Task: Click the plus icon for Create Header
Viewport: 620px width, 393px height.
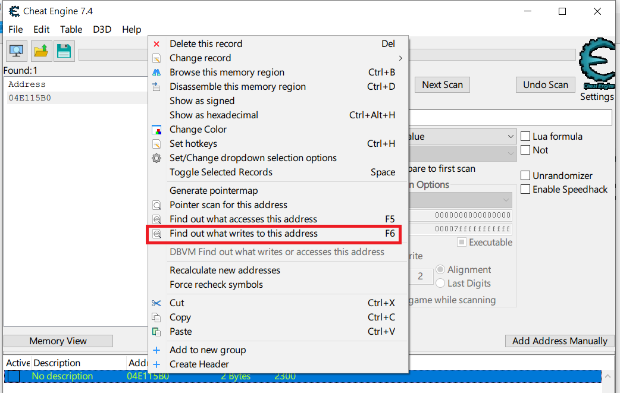Action: (x=156, y=364)
